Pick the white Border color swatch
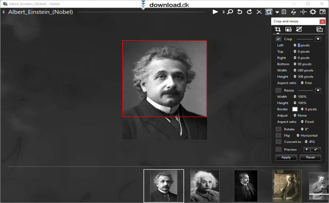Image resolution: width=329 pixels, height=203 pixels. click(295, 109)
